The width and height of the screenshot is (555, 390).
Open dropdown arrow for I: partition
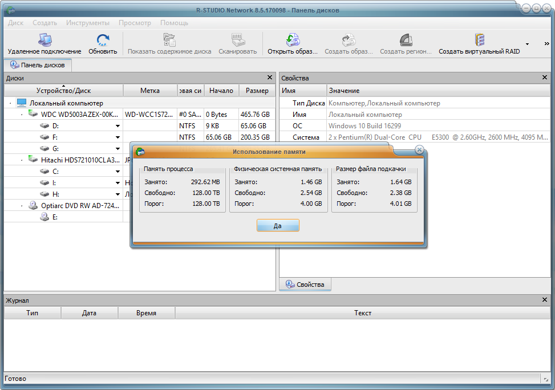pyautogui.click(x=118, y=183)
